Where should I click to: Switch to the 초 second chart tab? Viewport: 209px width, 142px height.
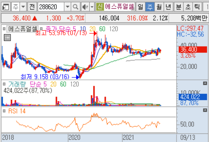188,7
